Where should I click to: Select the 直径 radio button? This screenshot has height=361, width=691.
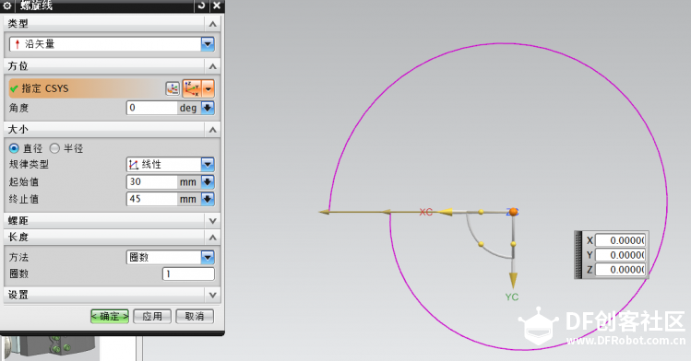pyautogui.click(x=14, y=148)
